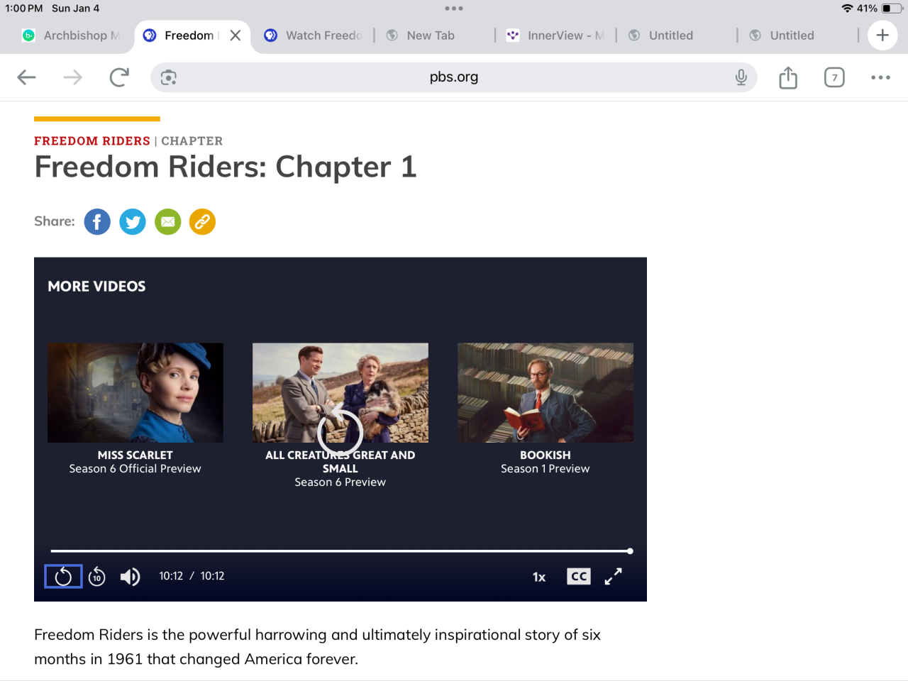The width and height of the screenshot is (908, 681).
Task: Click the Season 6 Preview subtitle
Action: 340,482
